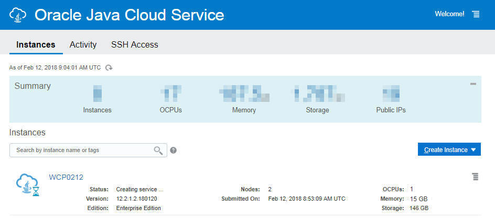The width and height of the screenshot is (495, 220).
Task: Switch to the Instances tab
Action: click(36, 45)
